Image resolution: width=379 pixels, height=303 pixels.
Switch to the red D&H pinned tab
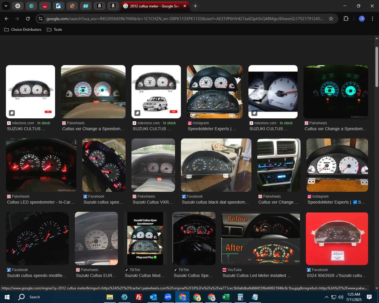coord(45,6)
